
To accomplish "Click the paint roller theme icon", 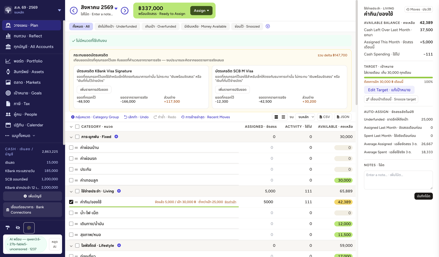I will click(x=8, y=228).
